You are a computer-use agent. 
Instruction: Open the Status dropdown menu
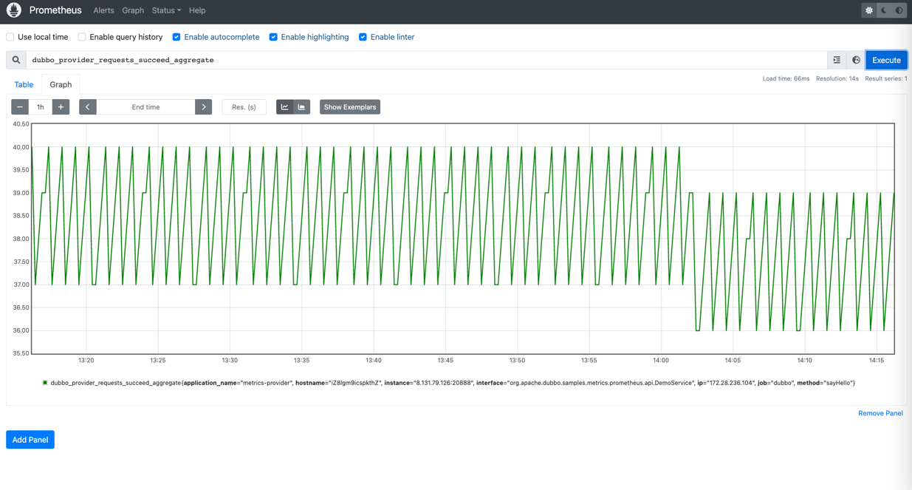[166, 10]
